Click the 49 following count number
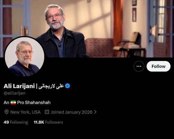This screenshot has width=174, height=139. [6, 122]
